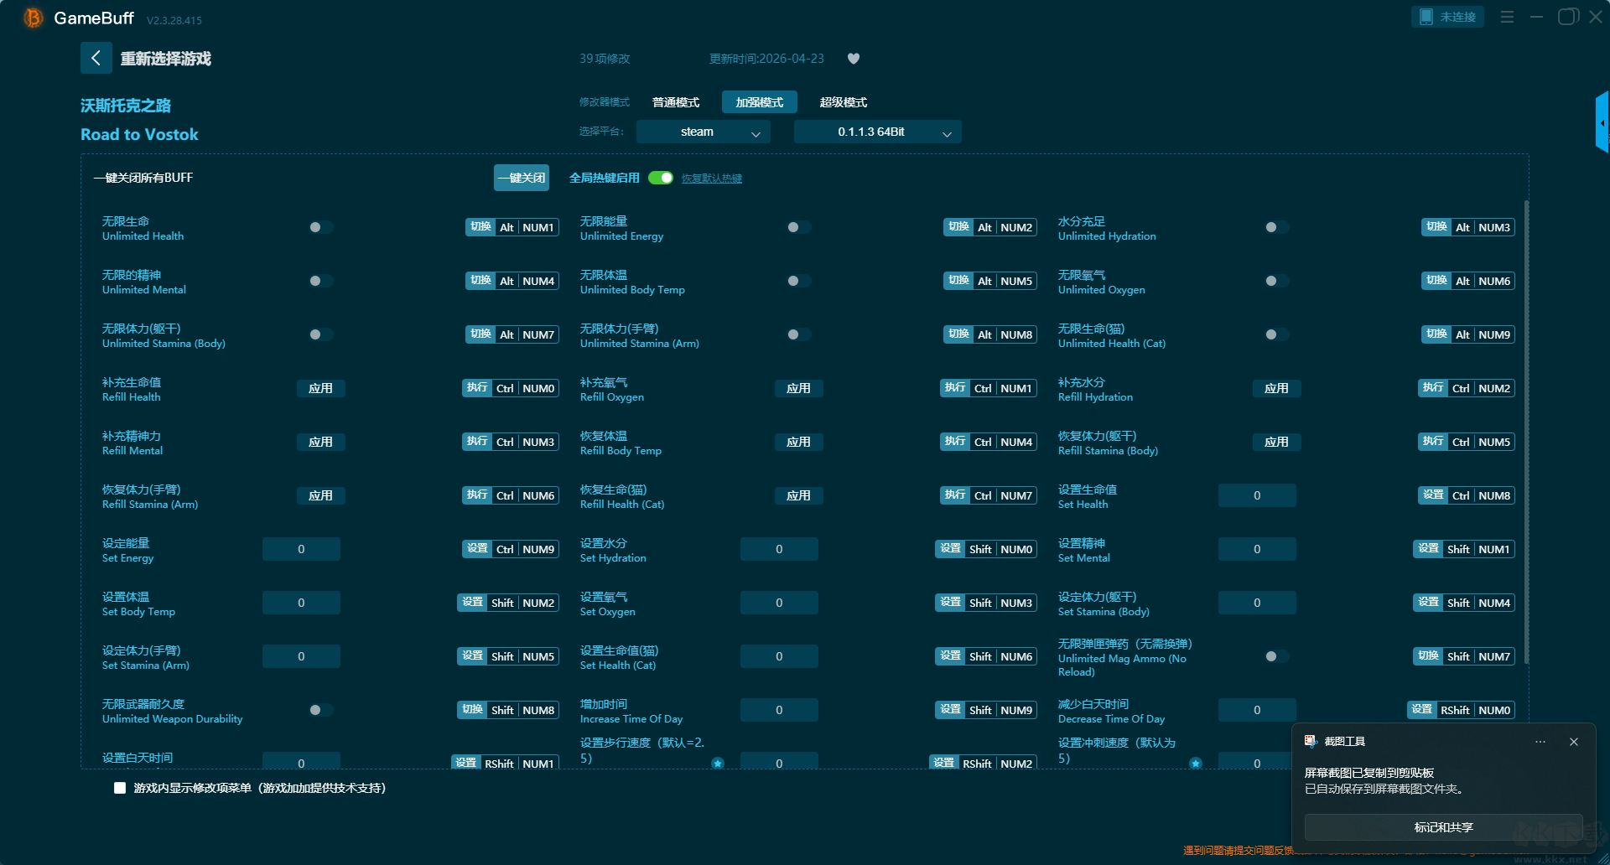The height and width of the screenshot is (865, 1610).
Task: Click 标记和共享 button in notification
Action: [1443, 827]
